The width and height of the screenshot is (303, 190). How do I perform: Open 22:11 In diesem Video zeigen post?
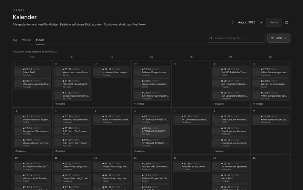(112, 72)
